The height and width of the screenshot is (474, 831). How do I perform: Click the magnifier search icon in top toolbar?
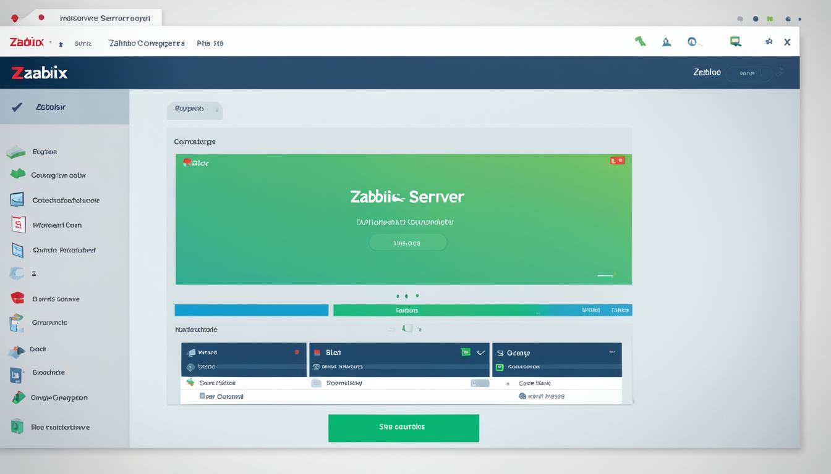click(694, 42)
